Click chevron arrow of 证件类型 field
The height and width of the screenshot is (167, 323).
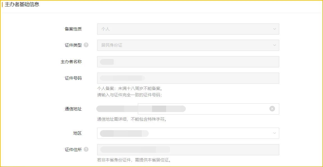point(274,45)
